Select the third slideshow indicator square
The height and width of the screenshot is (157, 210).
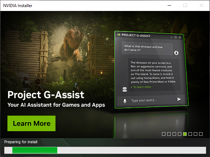coord(174,134)
